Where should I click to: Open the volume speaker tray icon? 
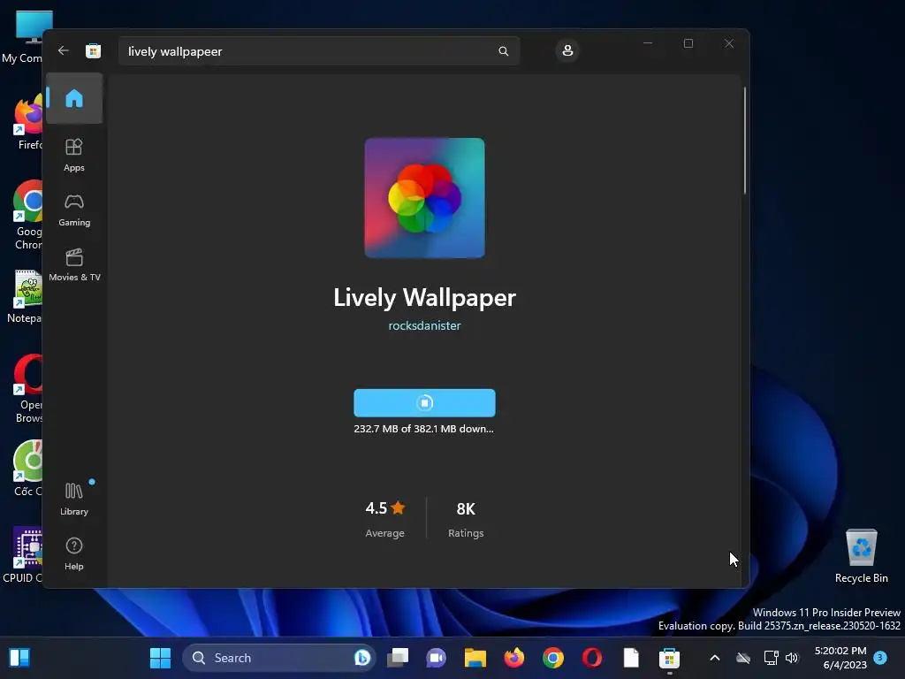tap(792, 658)
